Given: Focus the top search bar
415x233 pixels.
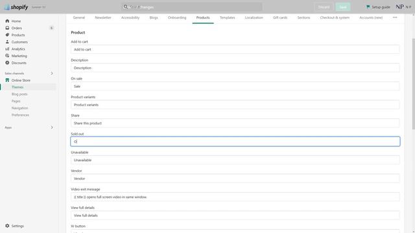Looking at the screenshot, I should (191, 7).
